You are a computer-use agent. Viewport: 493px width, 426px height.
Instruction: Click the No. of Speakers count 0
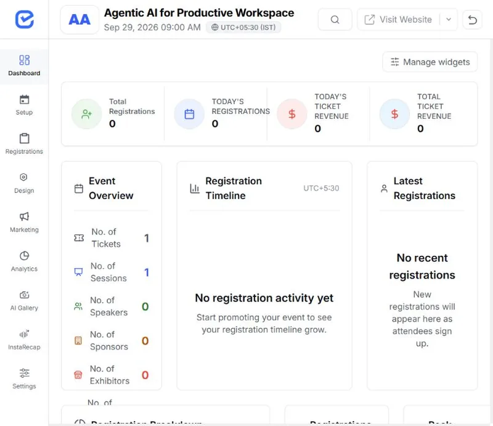click(145, 306)
